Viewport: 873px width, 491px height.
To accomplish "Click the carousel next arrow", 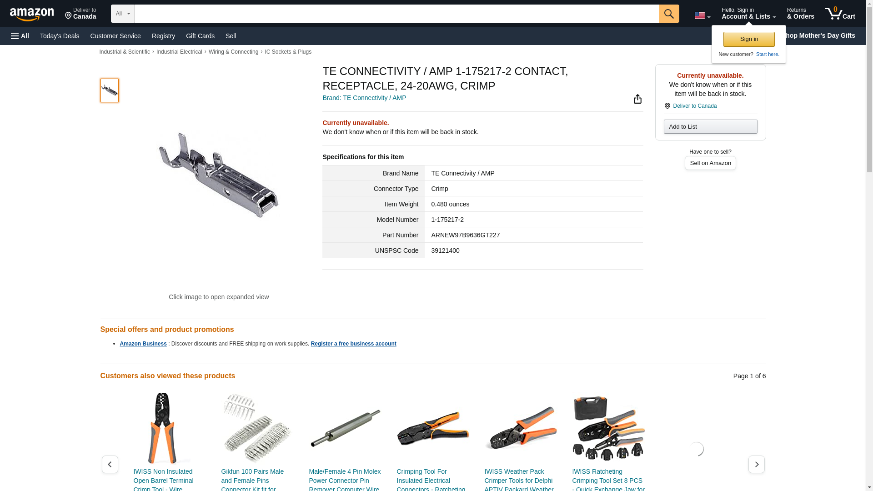I will point(756,464).
